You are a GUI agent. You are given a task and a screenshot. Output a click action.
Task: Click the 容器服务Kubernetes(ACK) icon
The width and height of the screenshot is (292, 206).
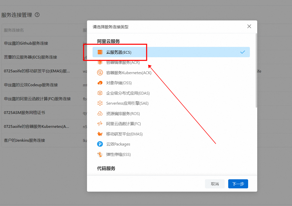point(100,73)
